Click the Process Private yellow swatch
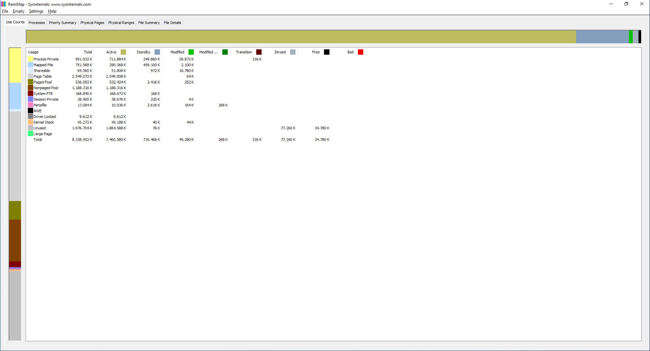The height and width of the screenshot is (351, 650). [30, 59]
